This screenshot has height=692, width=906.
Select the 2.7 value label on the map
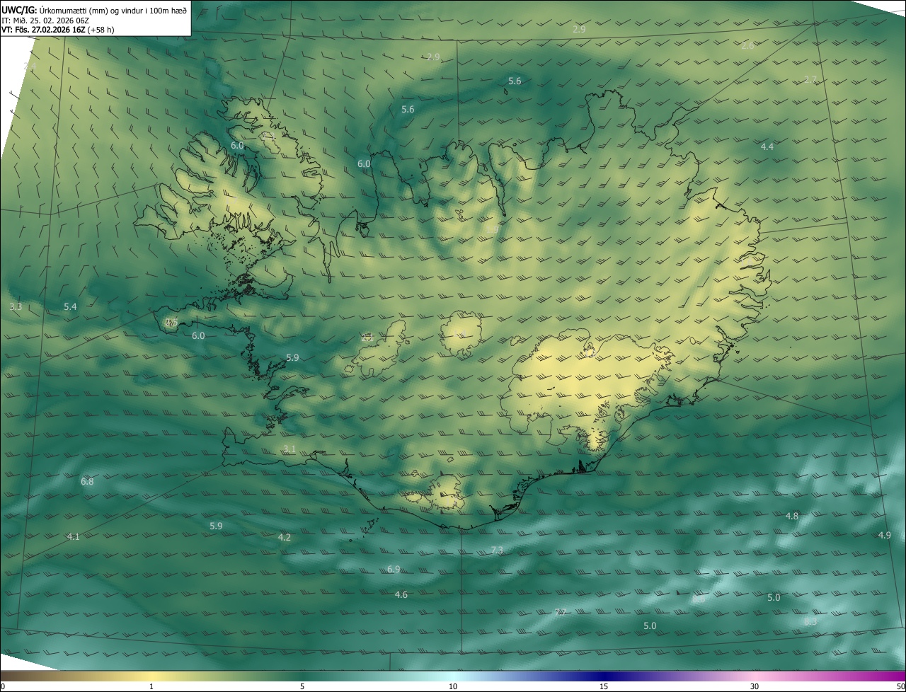(x=810, y=79)
